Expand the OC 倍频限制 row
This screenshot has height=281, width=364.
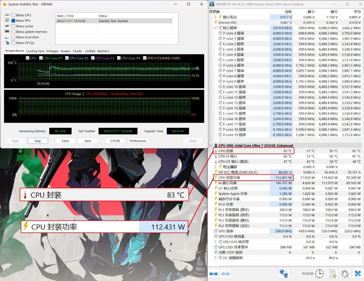point(215,258)
